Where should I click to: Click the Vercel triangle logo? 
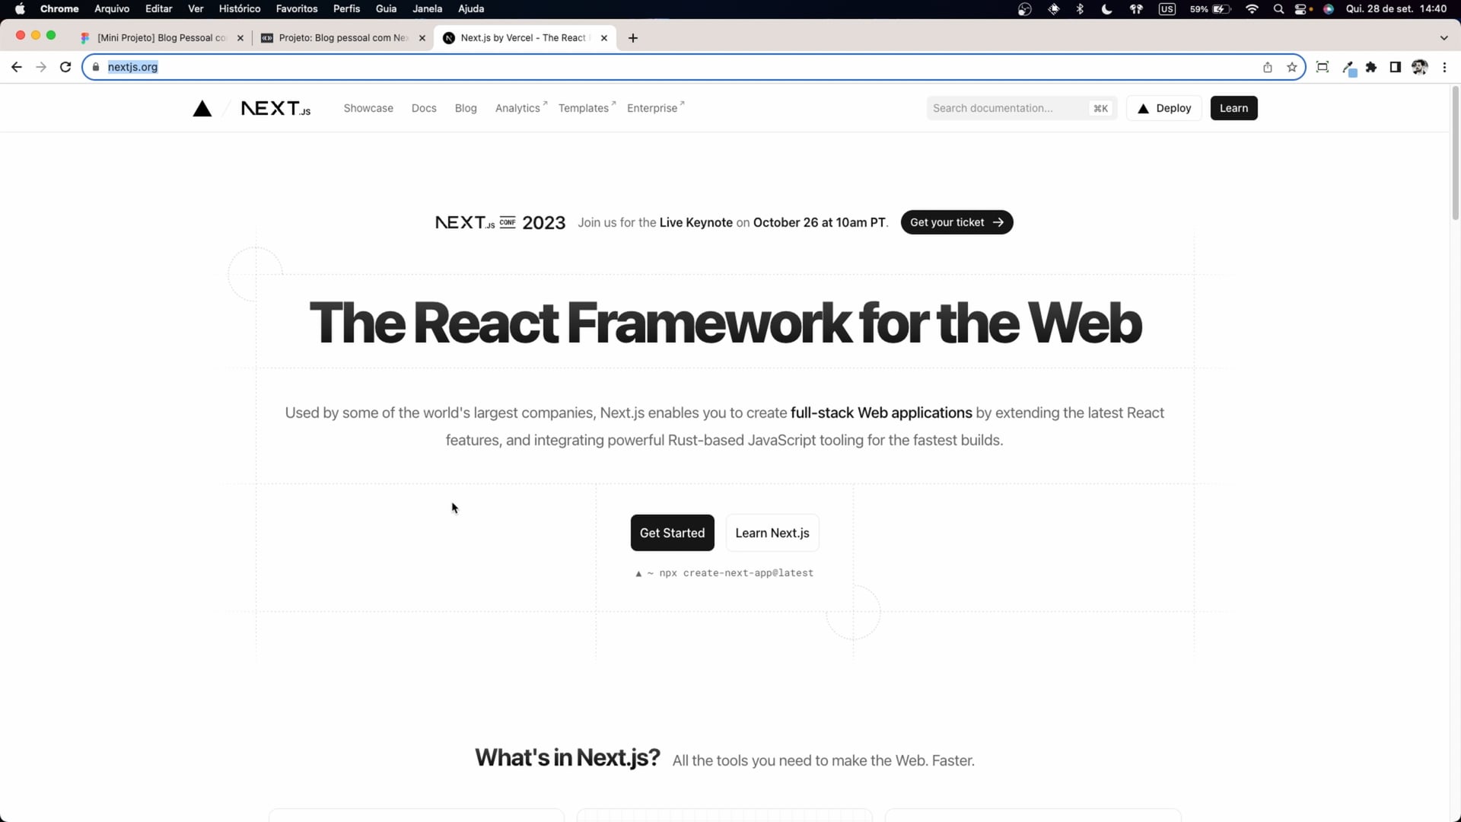point(202,108)
